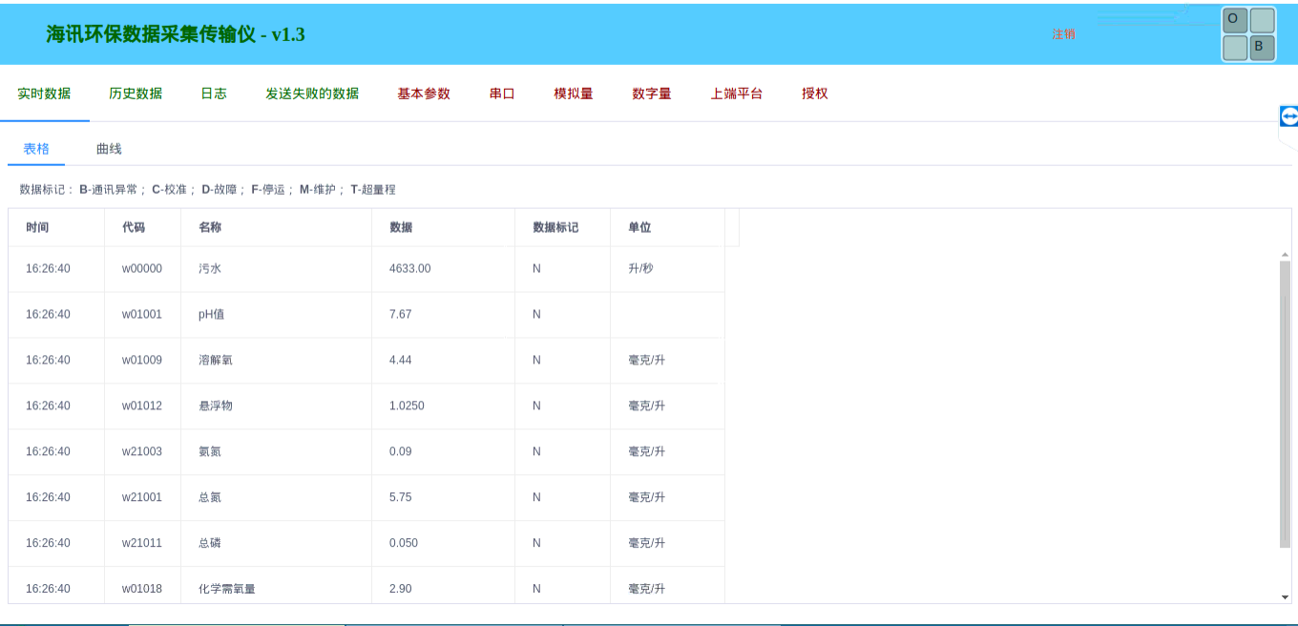
Task: Go to 基本参数 settings tab
Action: pyautogui.click(x=424, y=94)
